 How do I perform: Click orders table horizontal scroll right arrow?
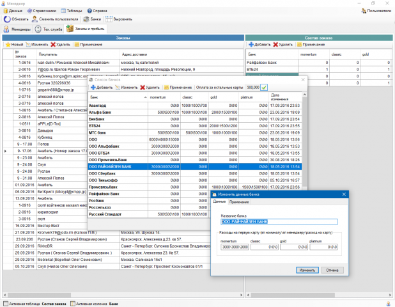[x=242, y=295]
